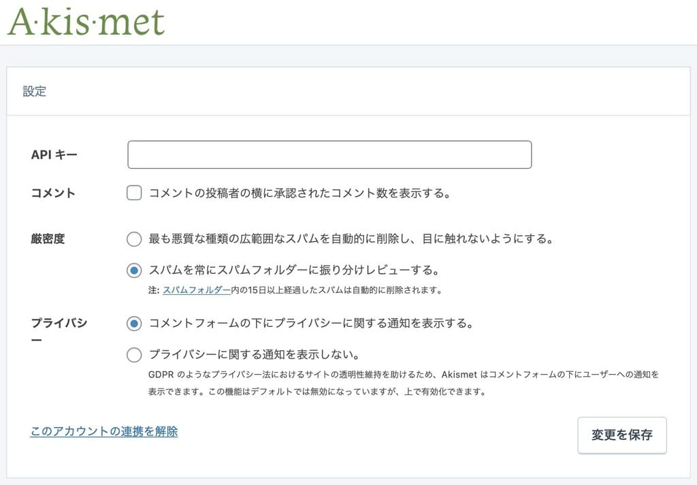Select always route spam to spam folder
The image size is (697, 485).
[x=133, y=270]
